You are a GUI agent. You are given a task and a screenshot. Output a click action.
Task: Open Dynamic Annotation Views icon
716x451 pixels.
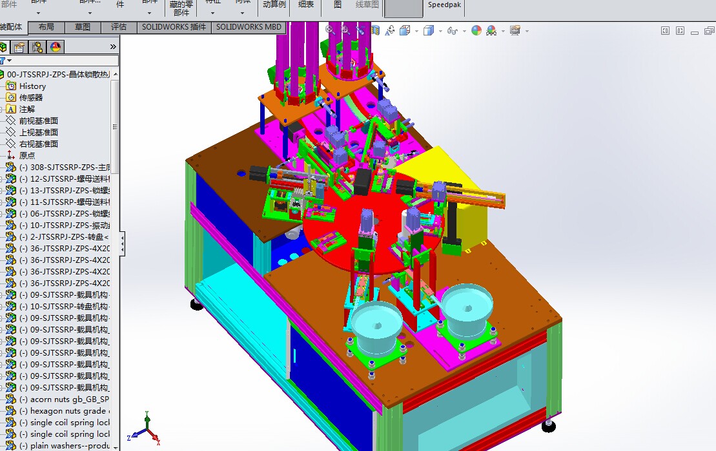[389, 30]
